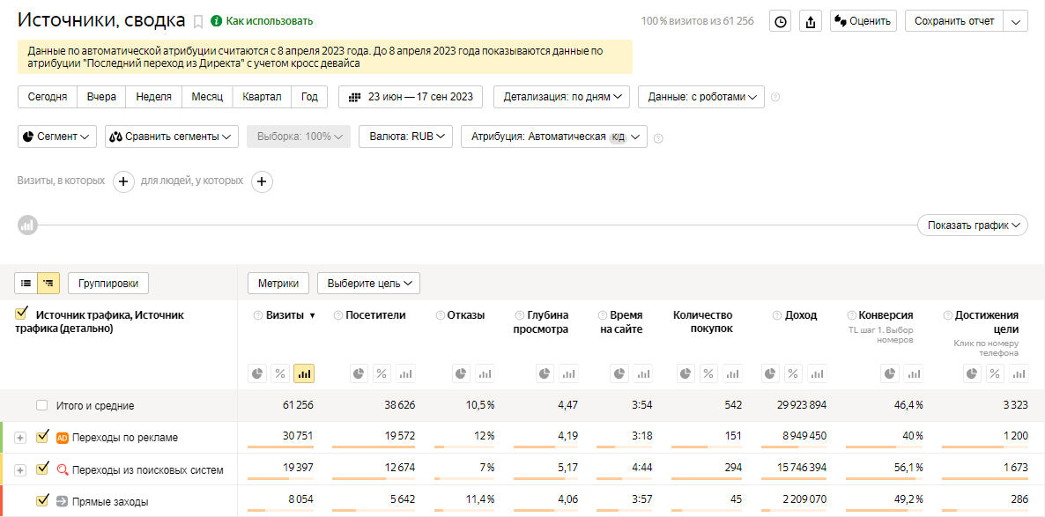Uncheck Переходы из поисковых систем checkbox

tap(42, 469)
